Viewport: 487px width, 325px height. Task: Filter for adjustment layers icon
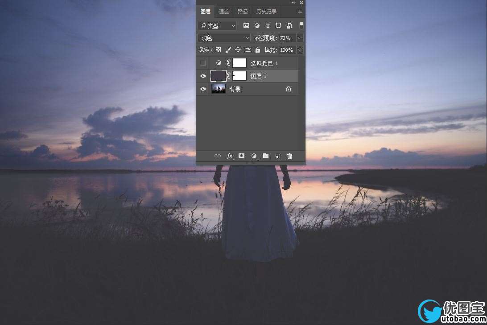(x=257, y=26)
